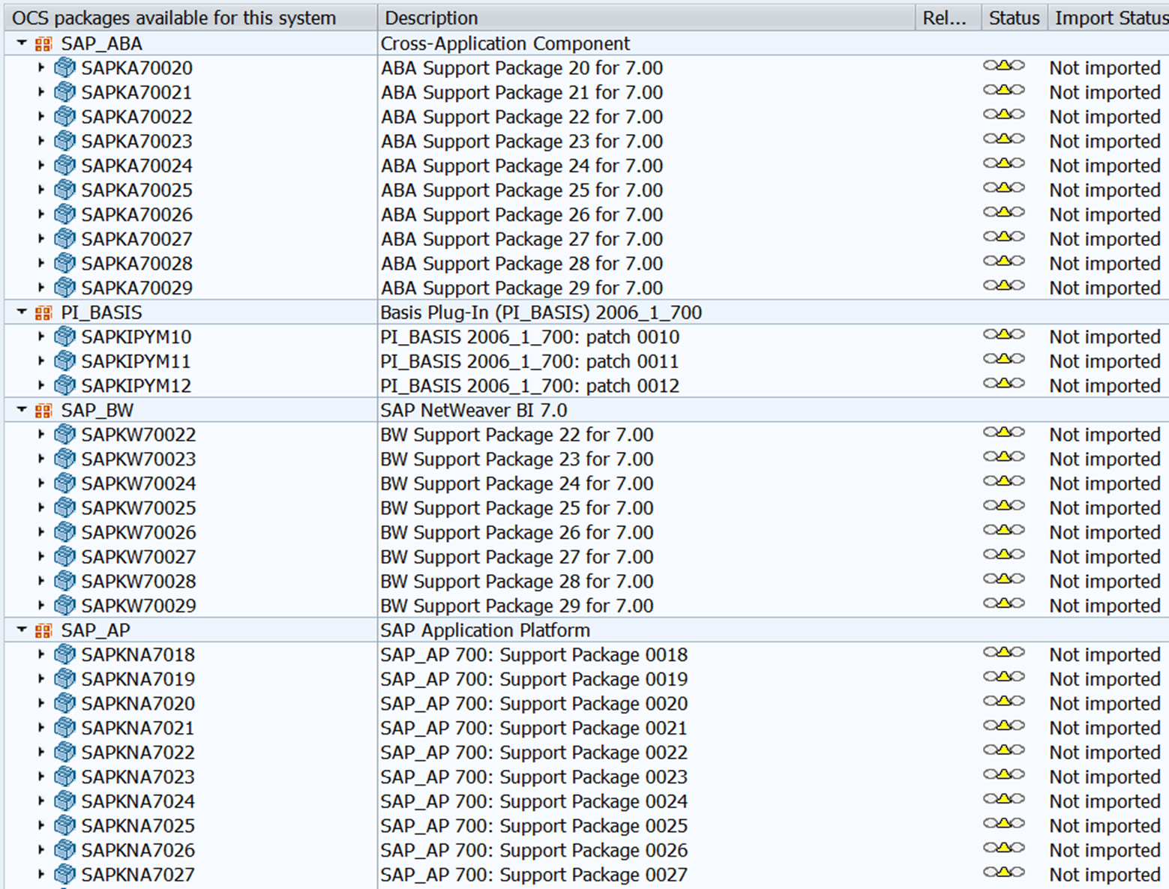Click the 'OCS packages available for this system' column header
The height and width of the screenshot is (889, 1169).
pos(190,17)
